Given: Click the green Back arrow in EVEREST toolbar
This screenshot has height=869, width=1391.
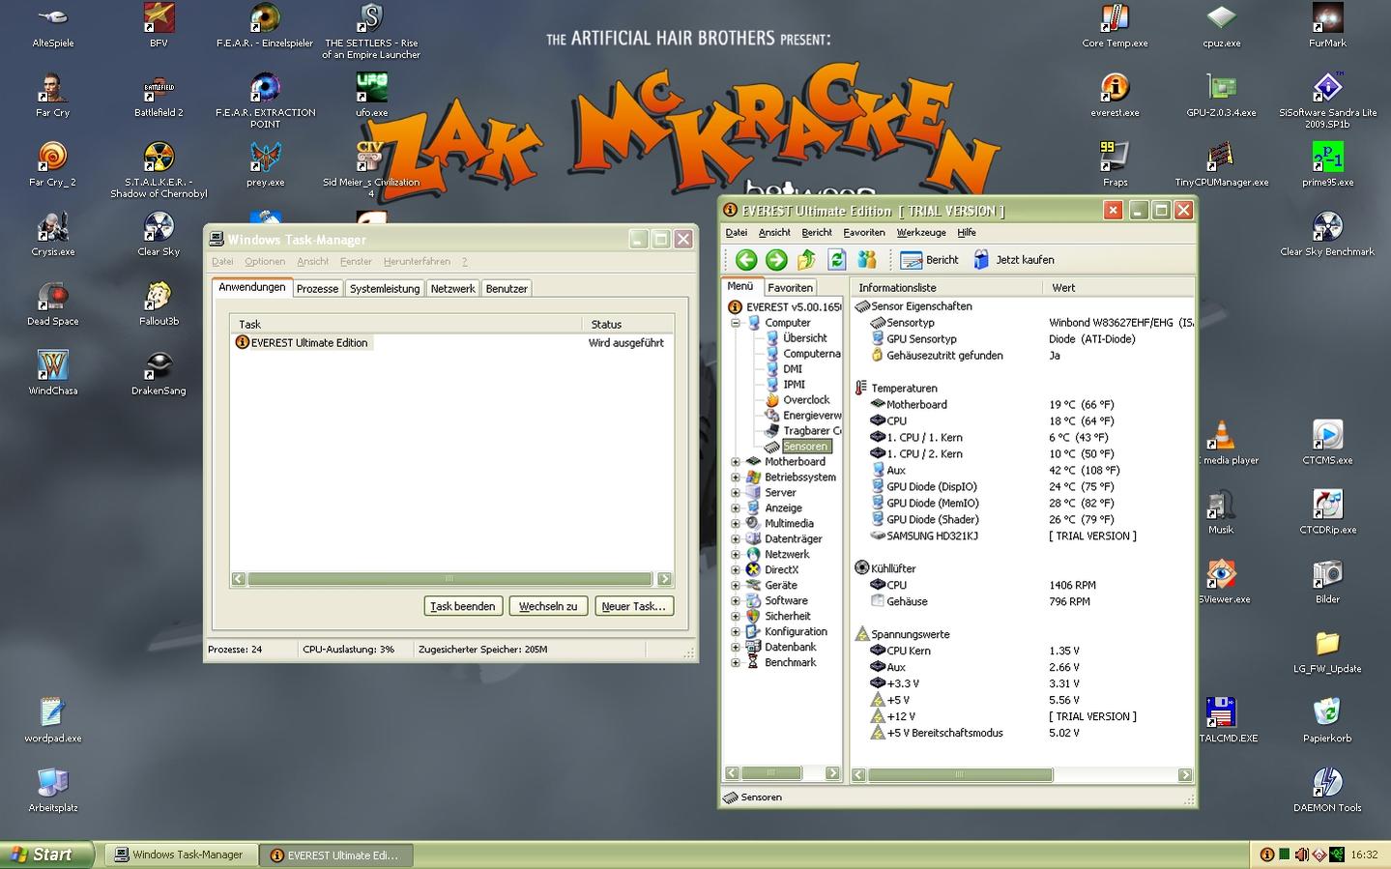Looking at the screenshot, I should tap(745, 259).
